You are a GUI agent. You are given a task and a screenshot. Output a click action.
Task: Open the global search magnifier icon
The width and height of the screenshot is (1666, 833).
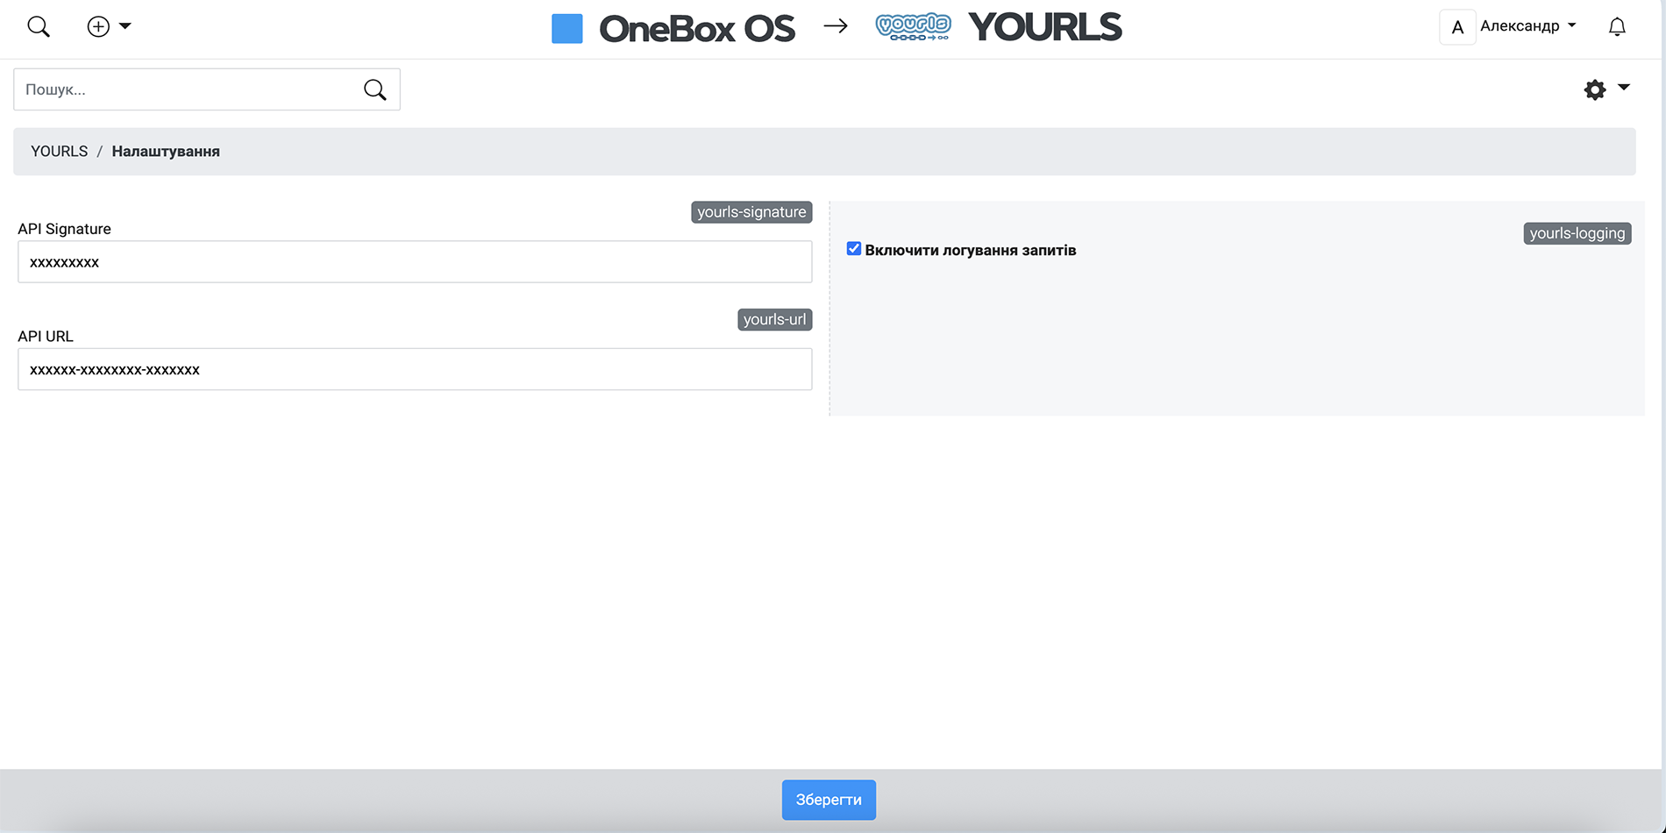pyautogui.click(x=39, y=26)
